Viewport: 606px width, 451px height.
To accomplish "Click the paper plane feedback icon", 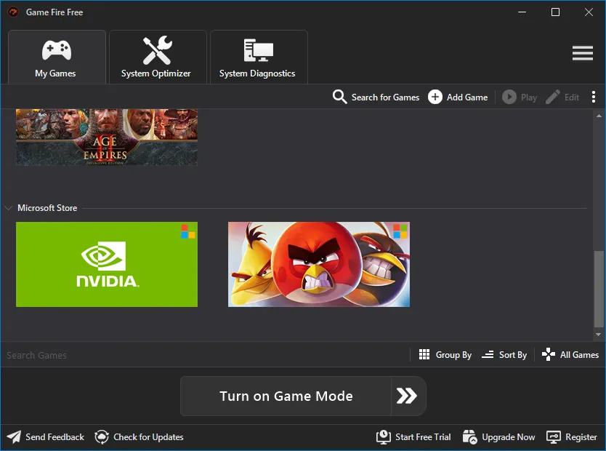I will tap(14, 437).
